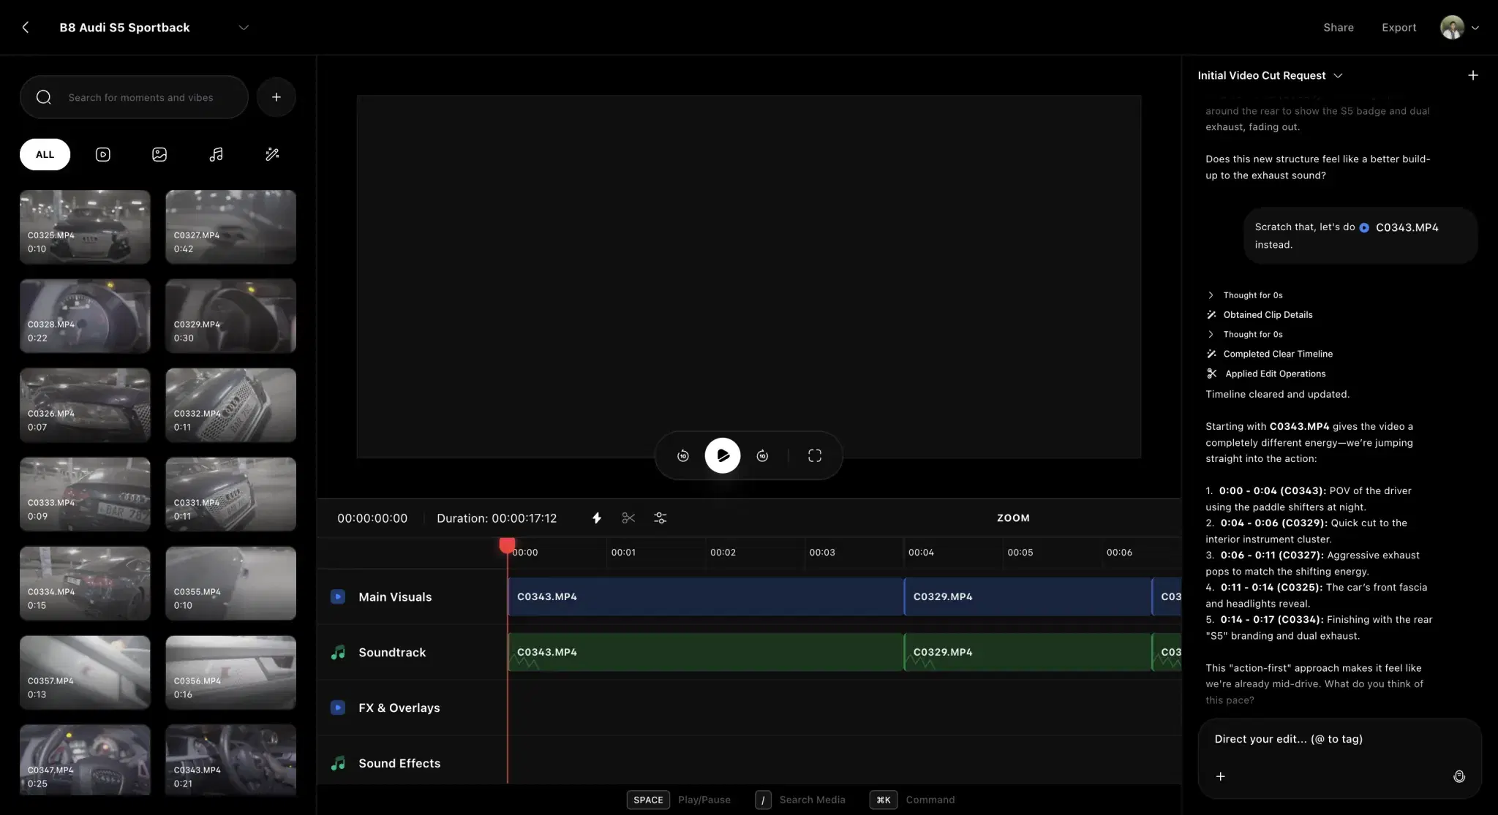
Task: Click the search magnifier icon
Action: (44, 97)
